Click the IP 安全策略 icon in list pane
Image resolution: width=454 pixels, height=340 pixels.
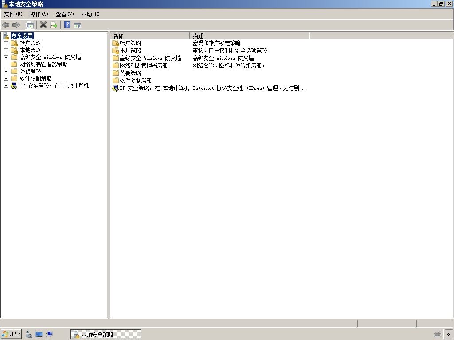coord(116,88)
